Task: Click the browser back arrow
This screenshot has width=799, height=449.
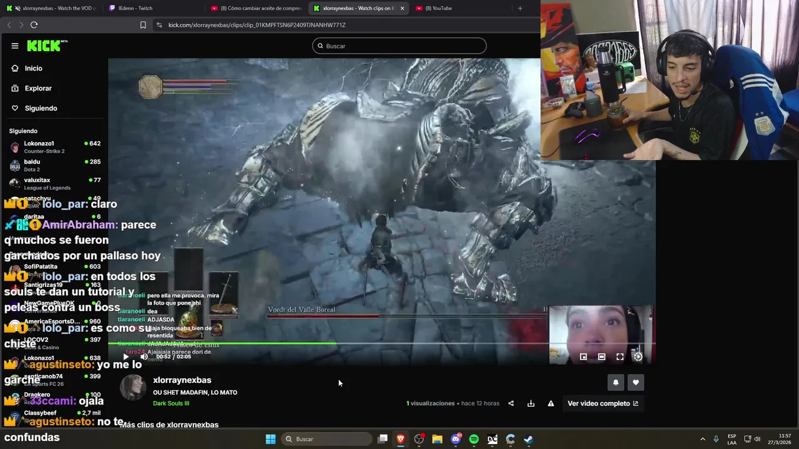Action: 9,25
